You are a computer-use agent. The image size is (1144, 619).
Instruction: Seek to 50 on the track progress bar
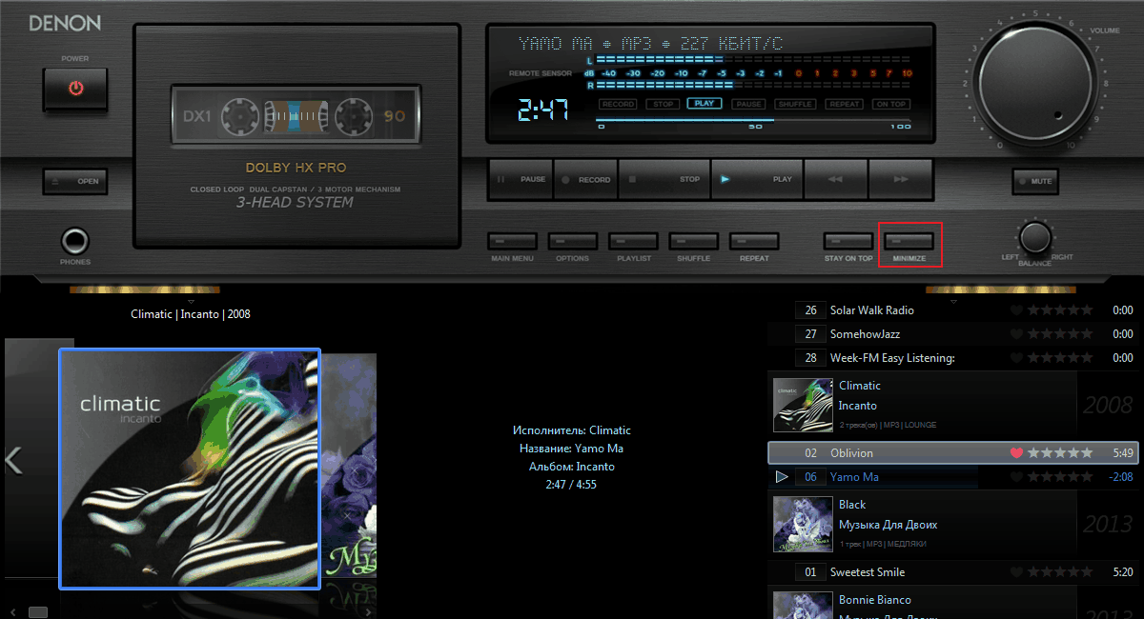click(755, 121)
